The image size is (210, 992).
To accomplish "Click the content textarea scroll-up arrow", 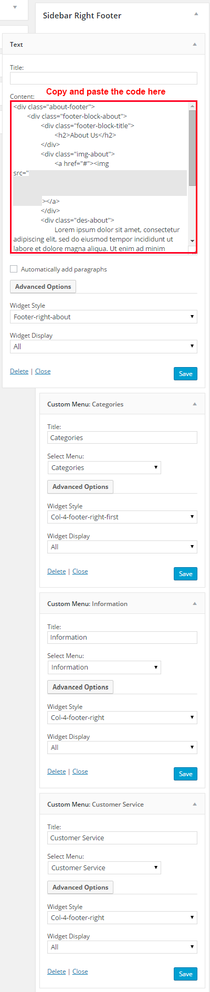I will coord(192,107).
